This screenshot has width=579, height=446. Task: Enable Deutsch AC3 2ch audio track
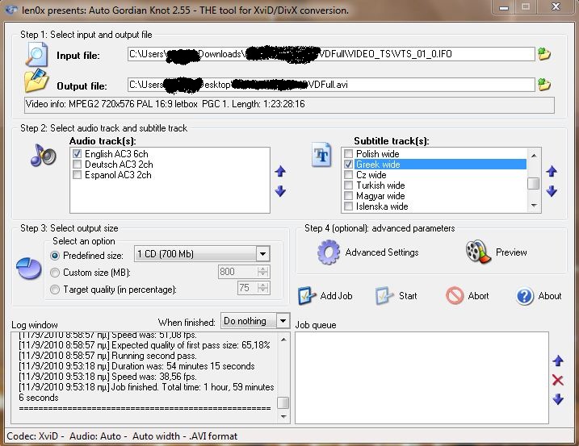[x=77, y=164]
